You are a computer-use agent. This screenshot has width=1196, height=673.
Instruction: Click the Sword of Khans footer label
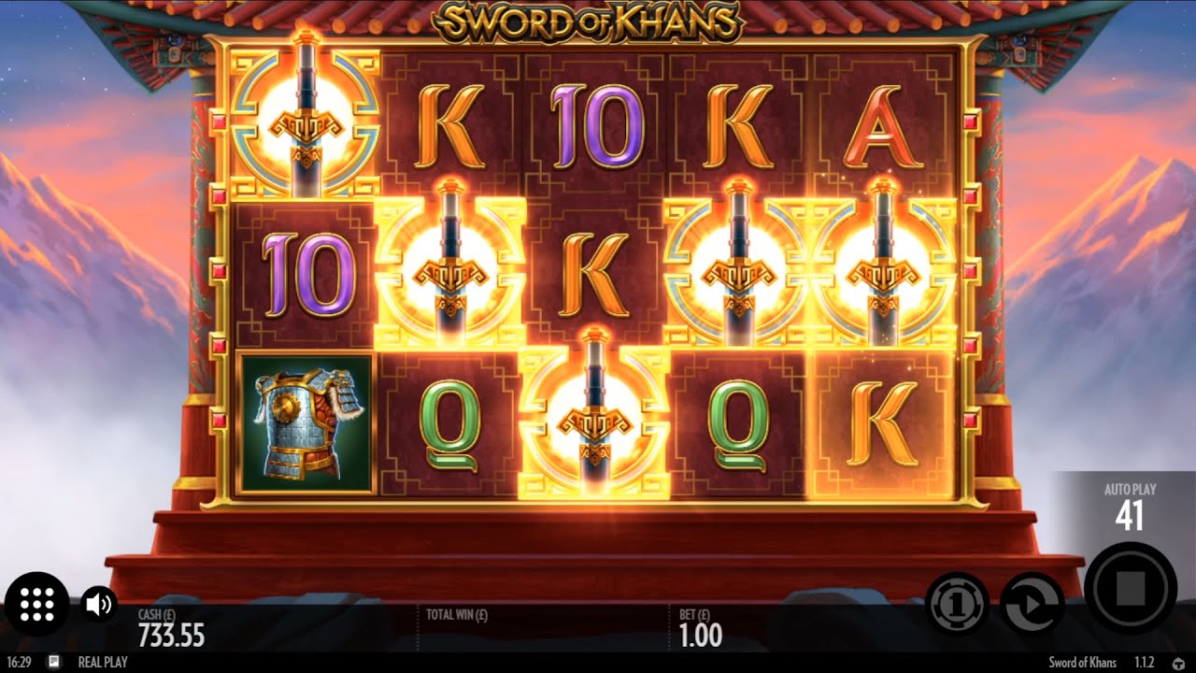(1082, 663)
